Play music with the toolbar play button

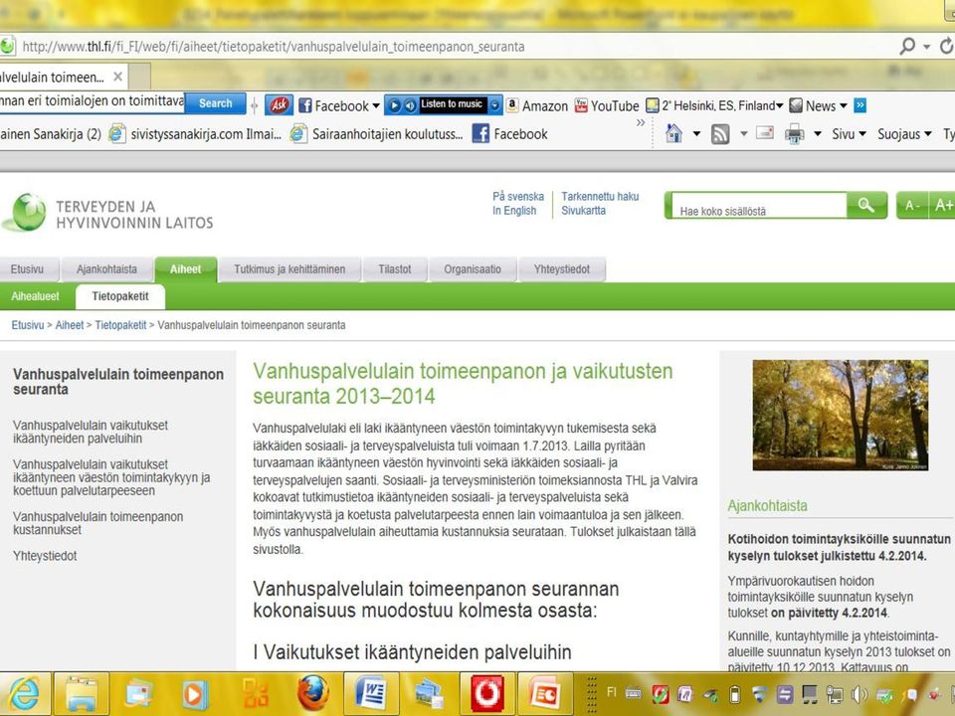(x=394, y=105)
